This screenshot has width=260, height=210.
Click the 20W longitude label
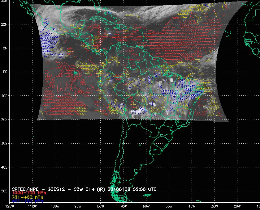click(237, 206)
